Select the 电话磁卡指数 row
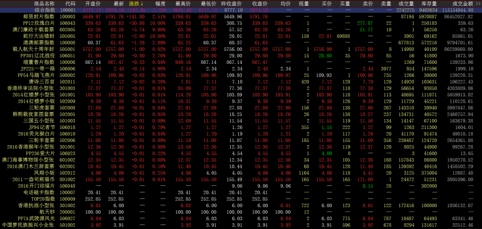This screenshot has height=229, width=482. point(241,192)
